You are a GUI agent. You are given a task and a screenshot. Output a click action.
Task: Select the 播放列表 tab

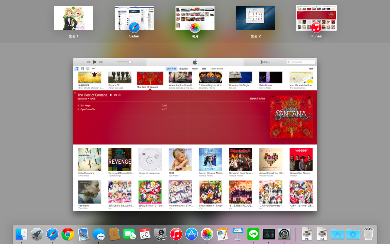(x=184, y=69)
